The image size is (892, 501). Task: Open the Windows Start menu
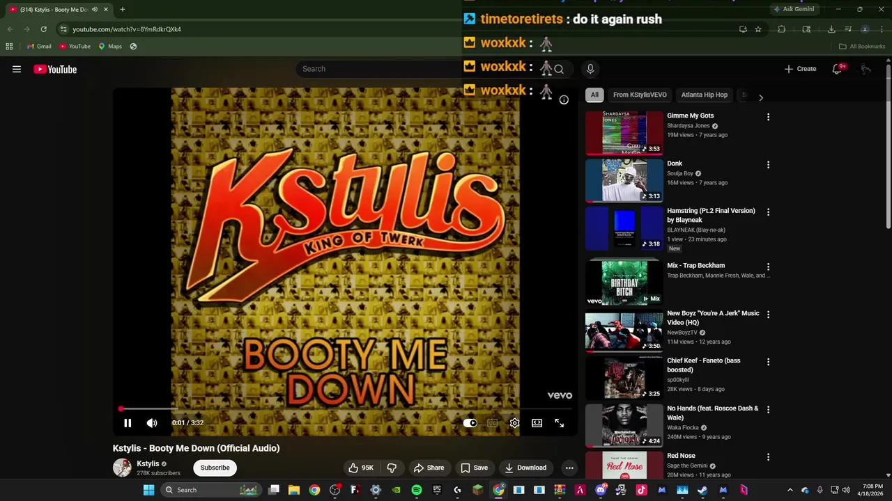[148, 490]
